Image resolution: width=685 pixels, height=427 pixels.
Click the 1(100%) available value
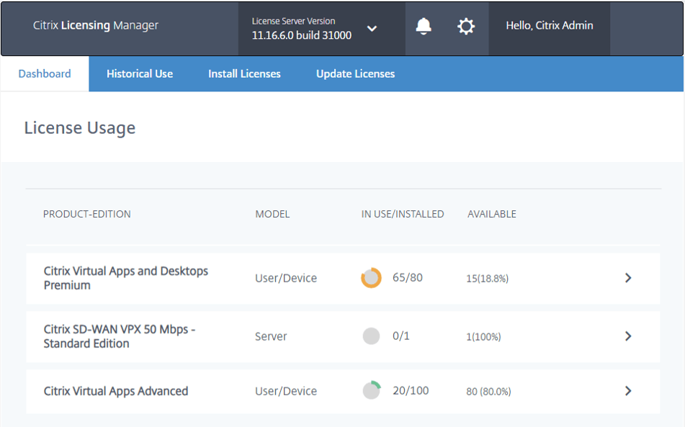pos(483,336)
